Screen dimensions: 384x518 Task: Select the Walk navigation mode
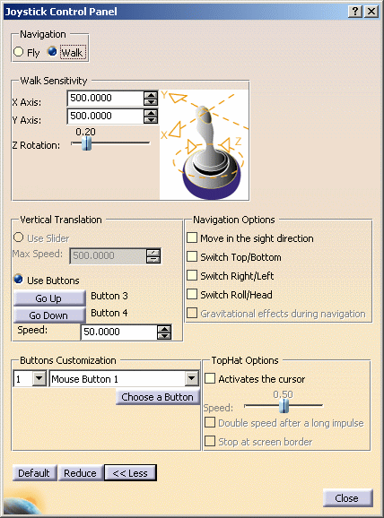52,52
